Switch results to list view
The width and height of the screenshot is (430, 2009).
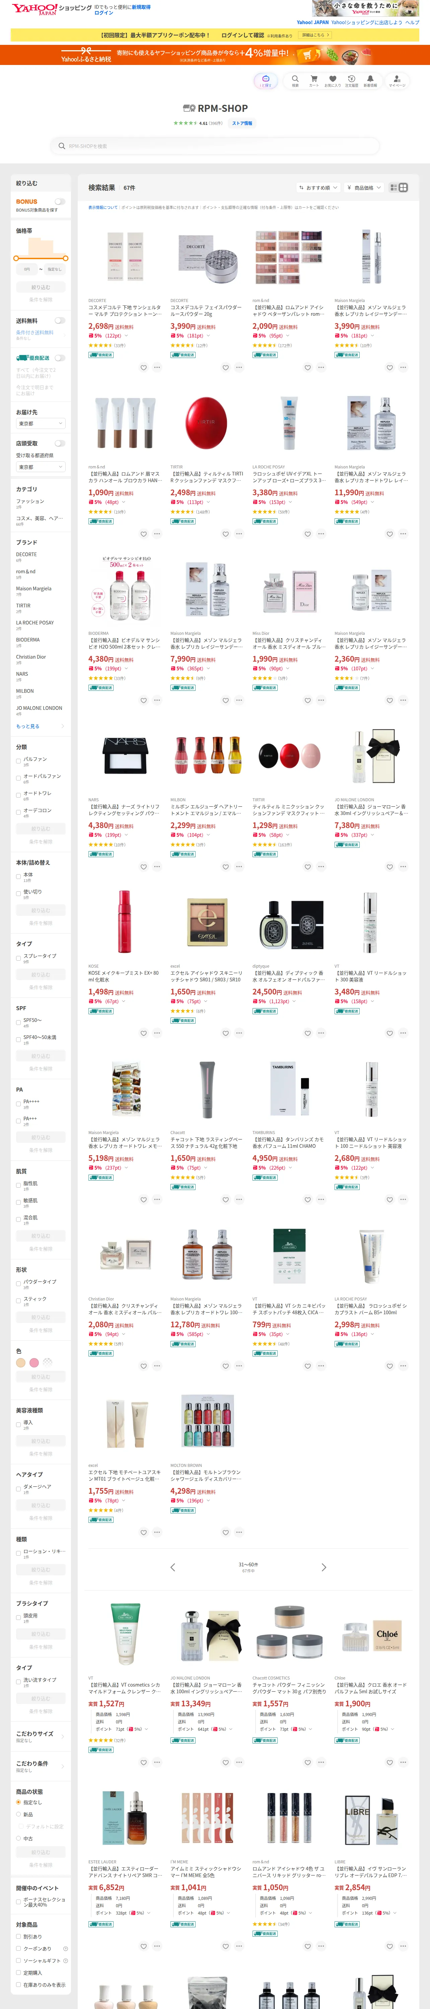(x=394, y=187)
